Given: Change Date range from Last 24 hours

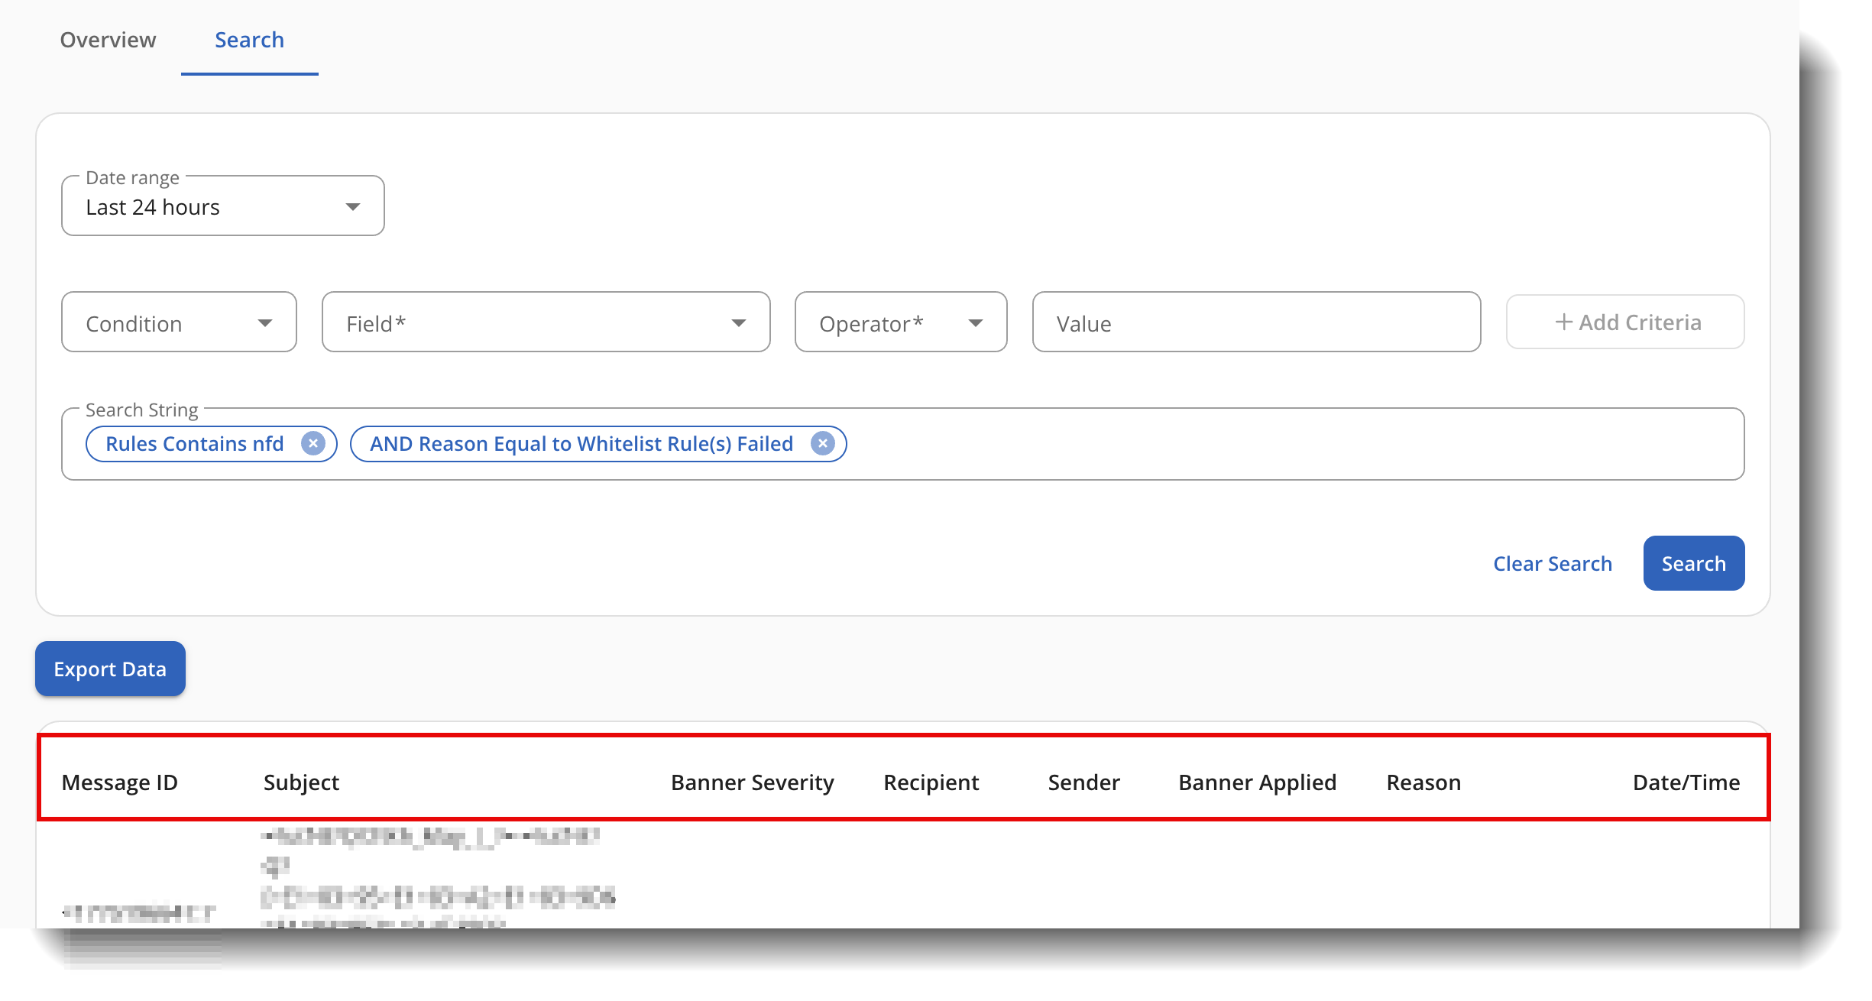Looking at the screenshot, I should 222,206.
